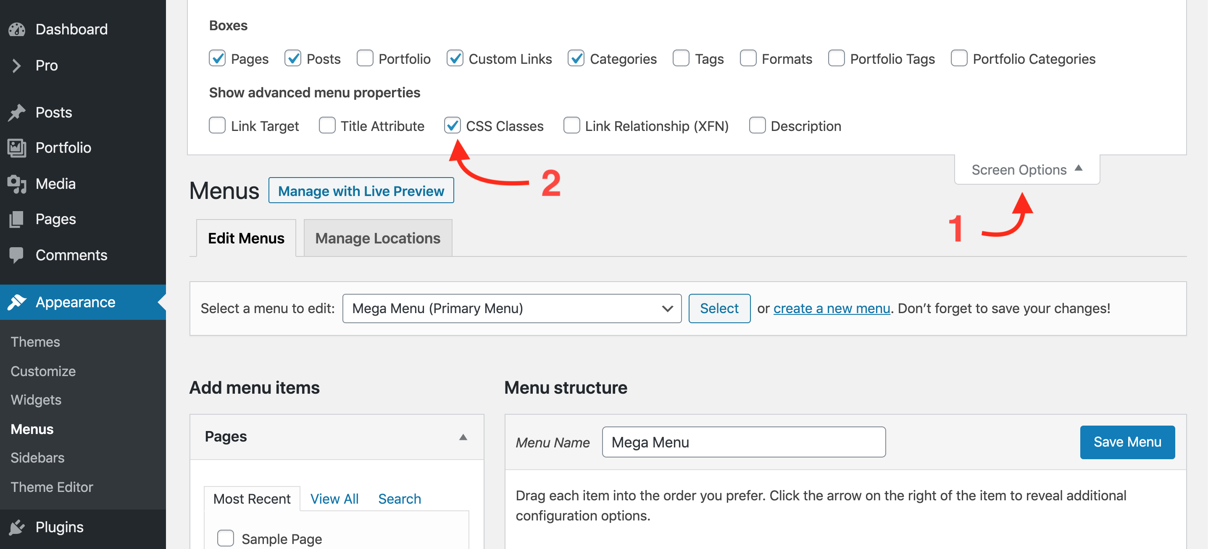
Task: Enable the Link Target checkbox
Action: pos(217,125)
